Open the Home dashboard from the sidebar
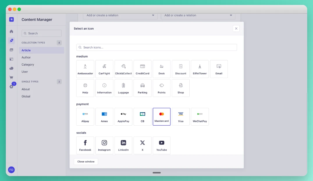This screenshot has height=181, width=313. [11, 31]
